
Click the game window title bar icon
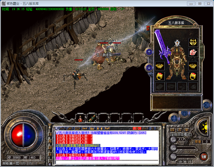tap(3, 3)
